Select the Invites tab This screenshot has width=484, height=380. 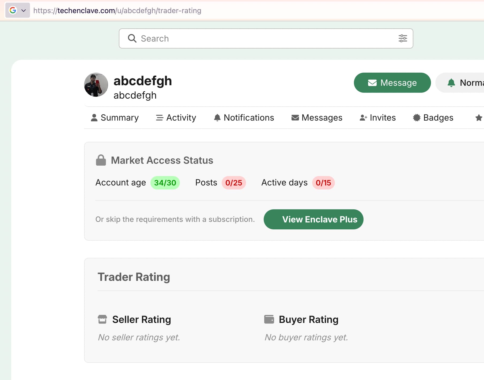[x=377, y=118]
